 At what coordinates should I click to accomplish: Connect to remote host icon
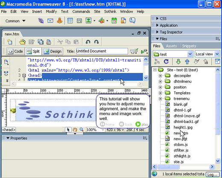[157, 61]
